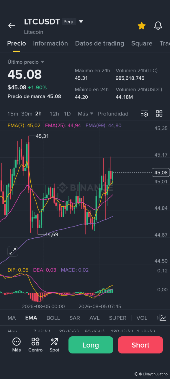170x379 pixels.
Task: Click the EMA(99) indicator label
Action: coord(104,126)
